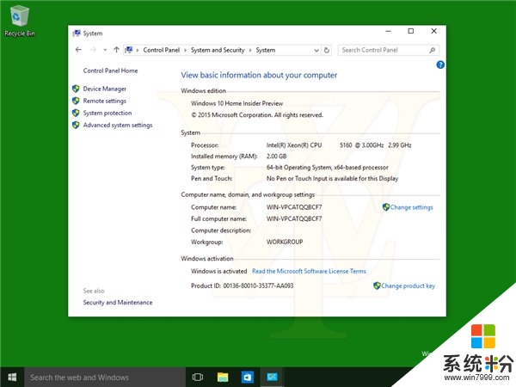This screenshot has width=516, height=387.
Task: Open Security and Maintenance link
Action: click(118, 302)
